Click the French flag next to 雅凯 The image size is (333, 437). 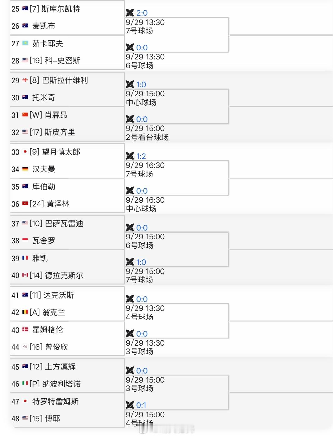25,258
